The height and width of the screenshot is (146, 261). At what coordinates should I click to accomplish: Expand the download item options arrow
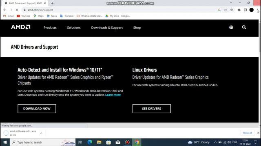coord(41,133)
